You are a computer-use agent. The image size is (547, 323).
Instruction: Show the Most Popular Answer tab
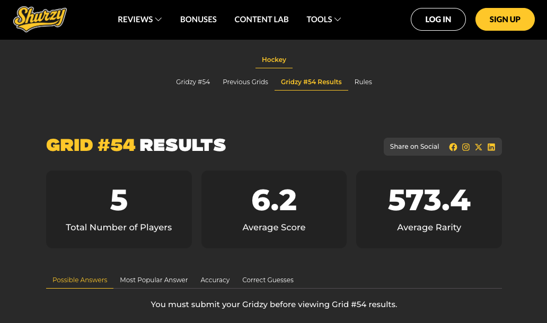(154, 280)
